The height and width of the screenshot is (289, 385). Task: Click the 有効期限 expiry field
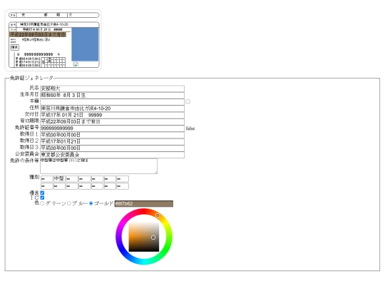pos(112,121)
